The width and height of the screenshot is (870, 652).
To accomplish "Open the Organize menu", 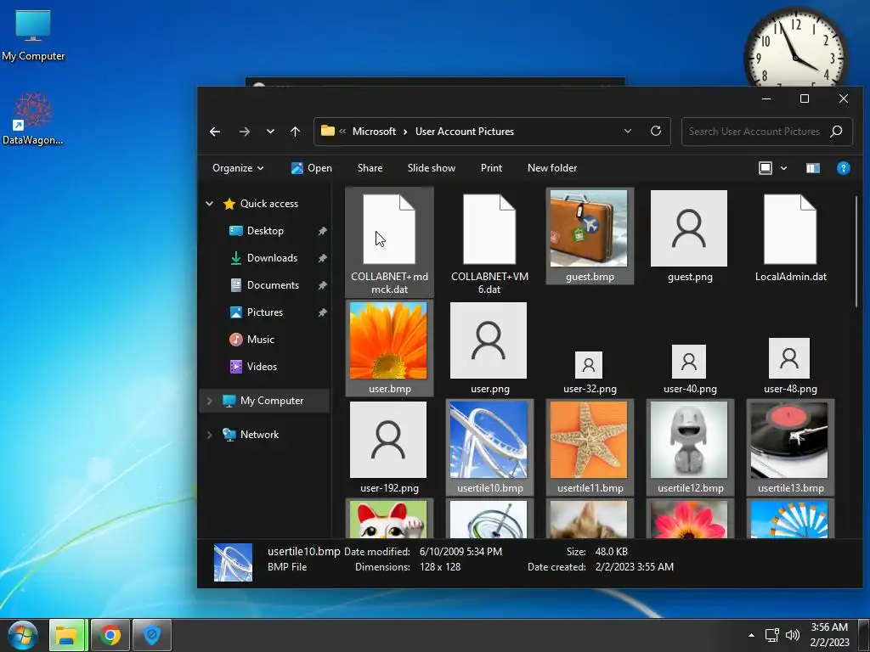I will [x=238, y=168].
